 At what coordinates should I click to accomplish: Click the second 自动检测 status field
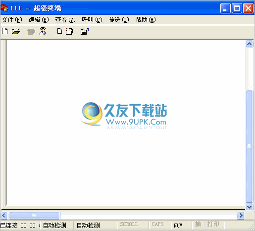pyautogui.click(x=88, y=225)
